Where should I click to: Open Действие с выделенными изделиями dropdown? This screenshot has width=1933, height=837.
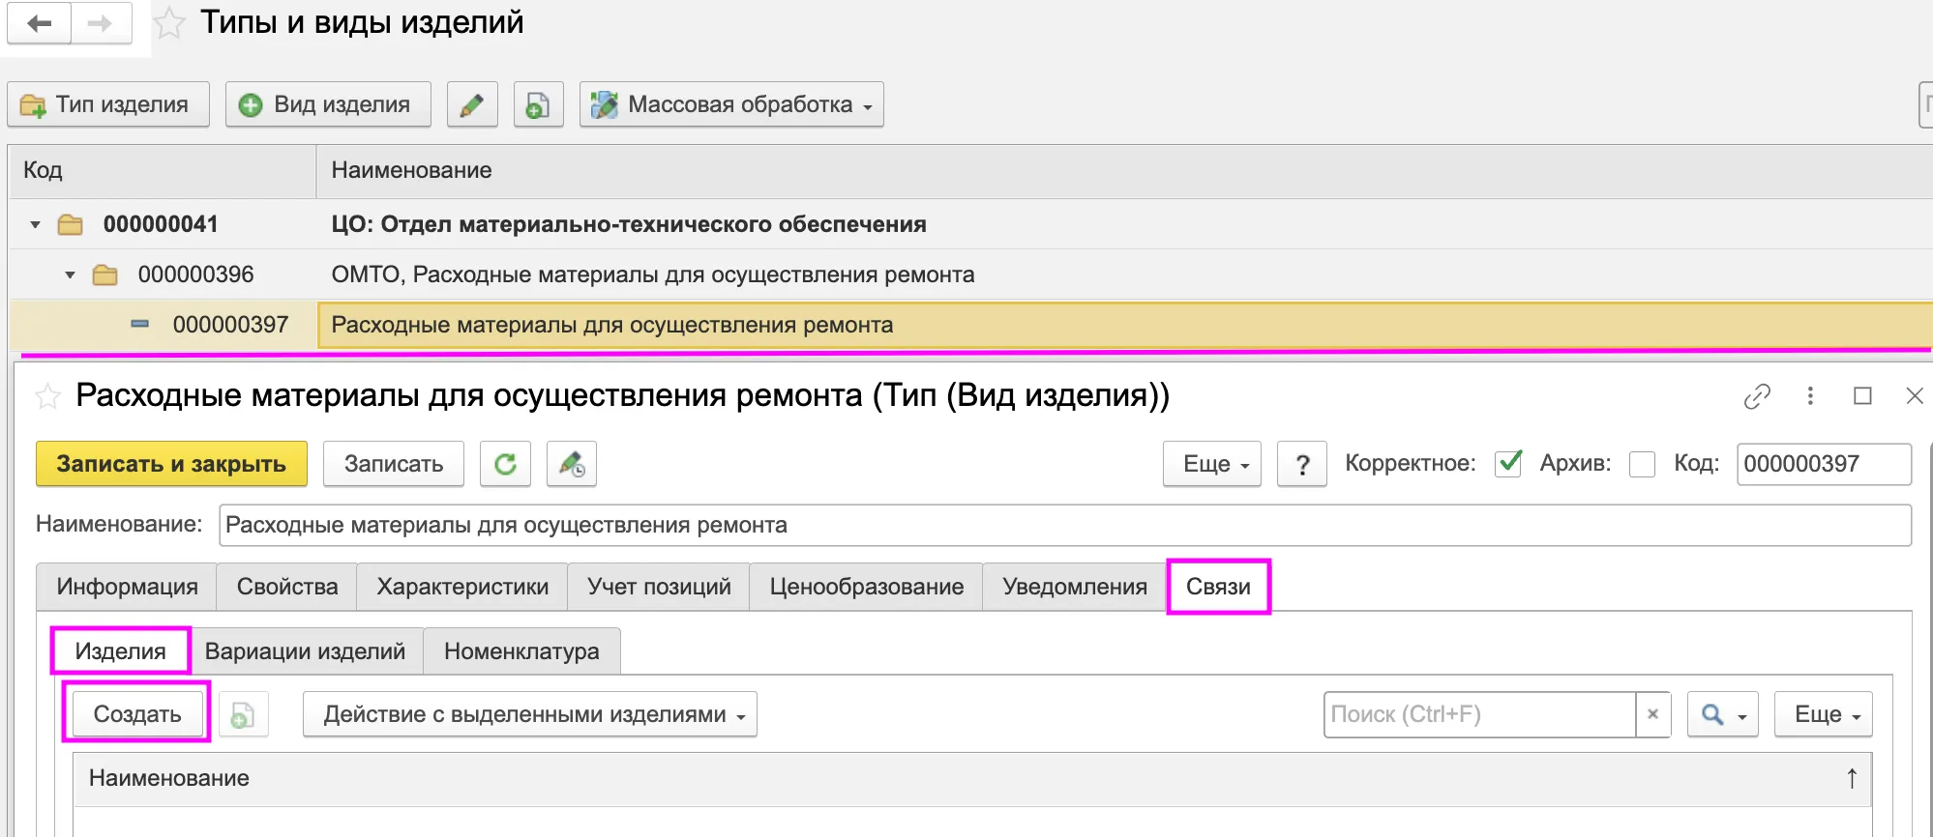530,714
